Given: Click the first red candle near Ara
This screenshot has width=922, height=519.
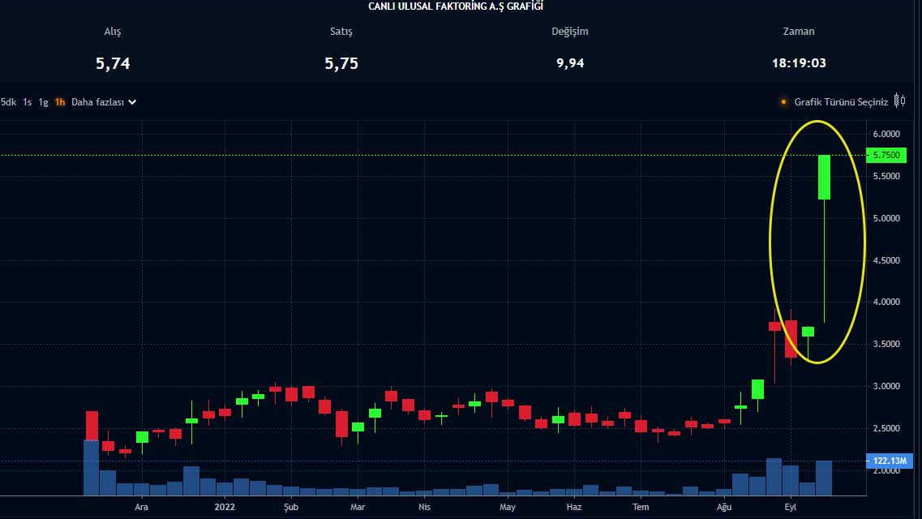Looking at the screenshot, I should (x=92, y=426).
